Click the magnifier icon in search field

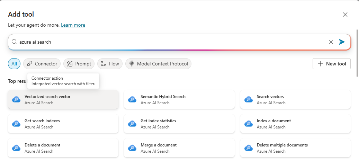pos(14,42)
